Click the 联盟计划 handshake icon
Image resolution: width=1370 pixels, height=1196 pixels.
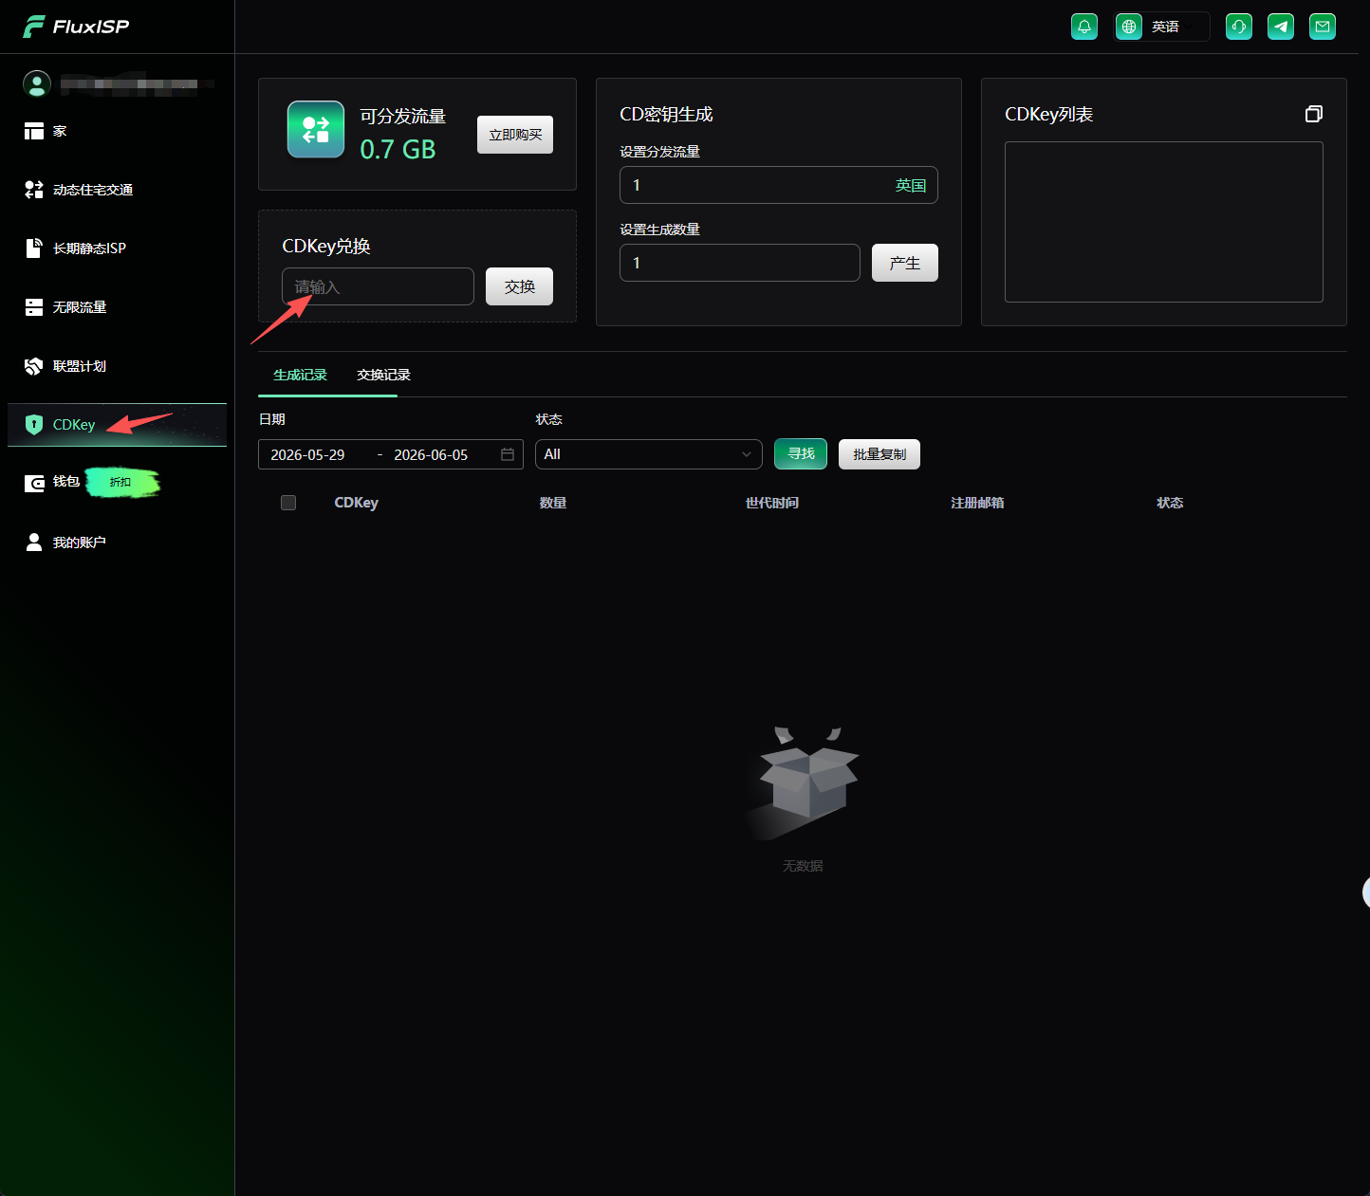pos(34,366)
